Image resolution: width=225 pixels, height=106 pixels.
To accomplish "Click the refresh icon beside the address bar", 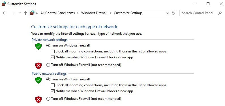I will point(173,13).
